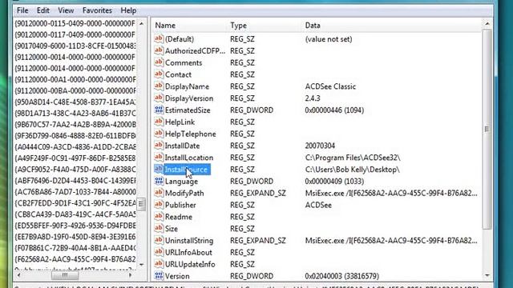This screenshot has height=288, width=513.
Task: Click the DisplayVersion value icon
Action: [159, 98]
